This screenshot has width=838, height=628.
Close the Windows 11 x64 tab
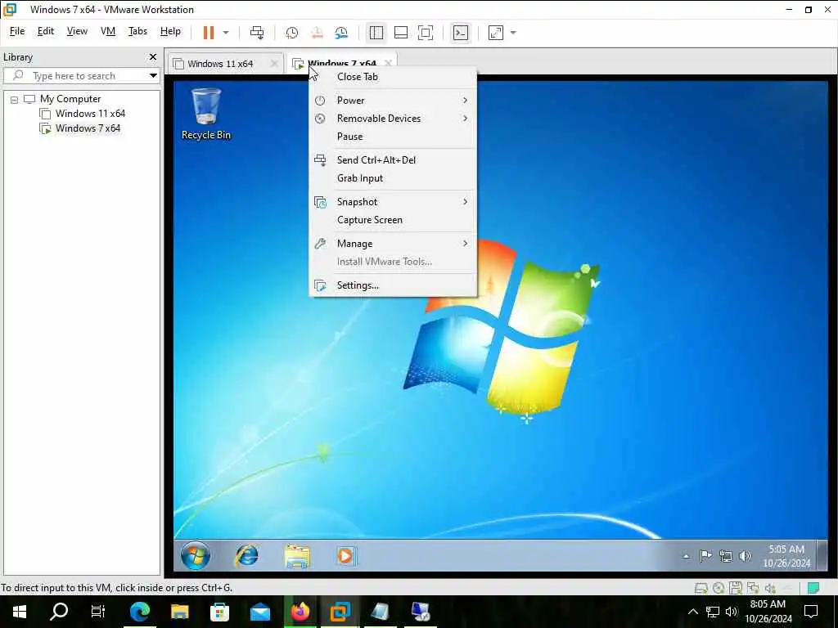[274, 64]
